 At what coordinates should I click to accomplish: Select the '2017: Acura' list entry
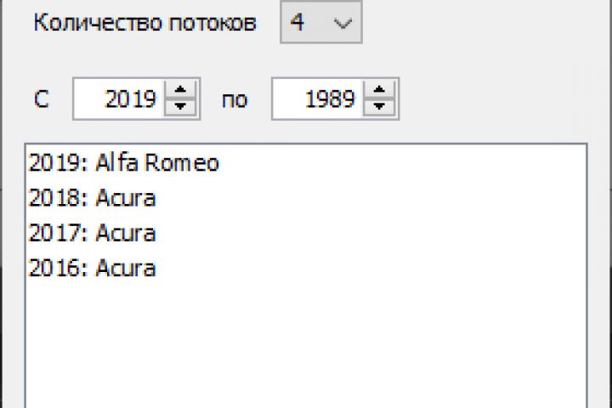coord(92,234)
